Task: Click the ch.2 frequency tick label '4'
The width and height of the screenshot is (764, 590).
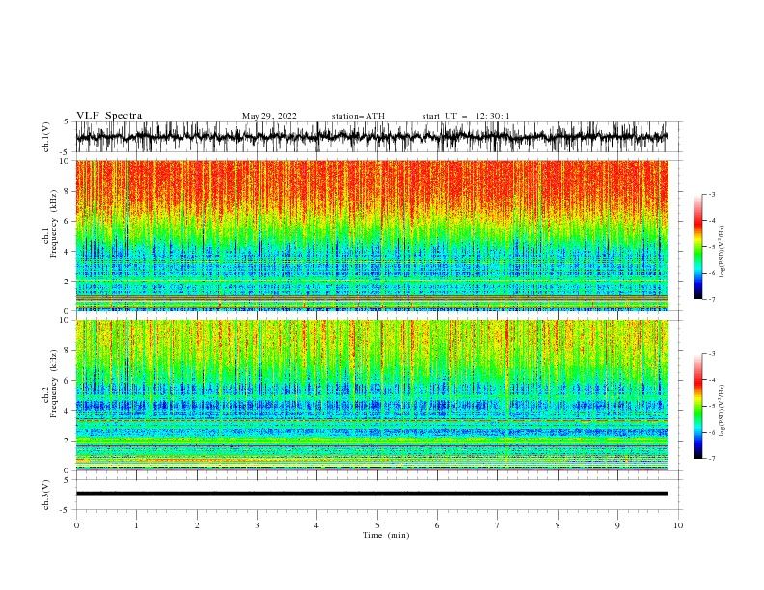Action: pos(67,411)
